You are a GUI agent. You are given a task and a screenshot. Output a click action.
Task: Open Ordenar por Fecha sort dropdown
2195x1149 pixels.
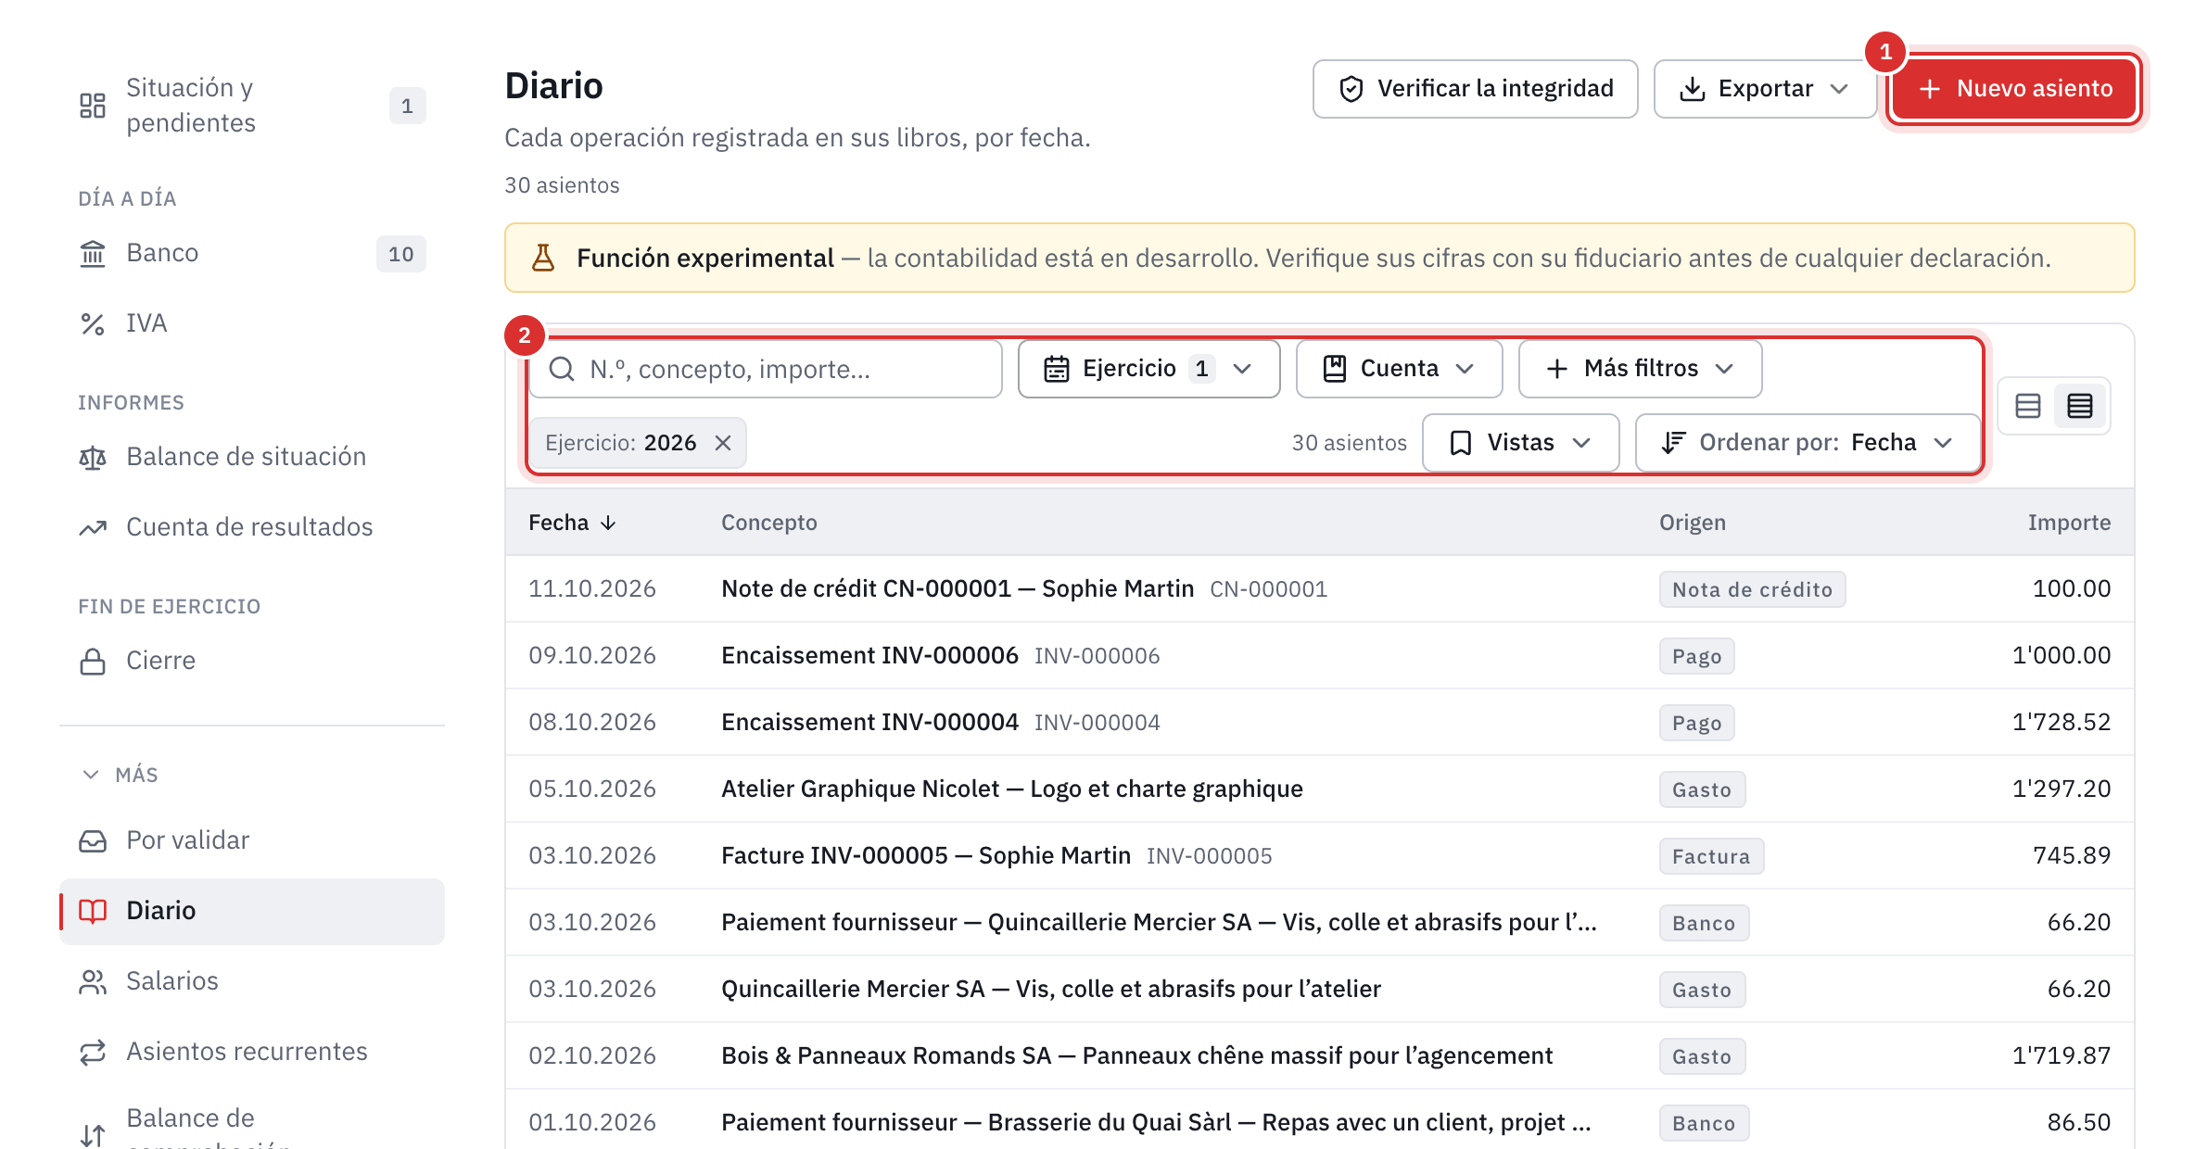(x=1808, y=443)
